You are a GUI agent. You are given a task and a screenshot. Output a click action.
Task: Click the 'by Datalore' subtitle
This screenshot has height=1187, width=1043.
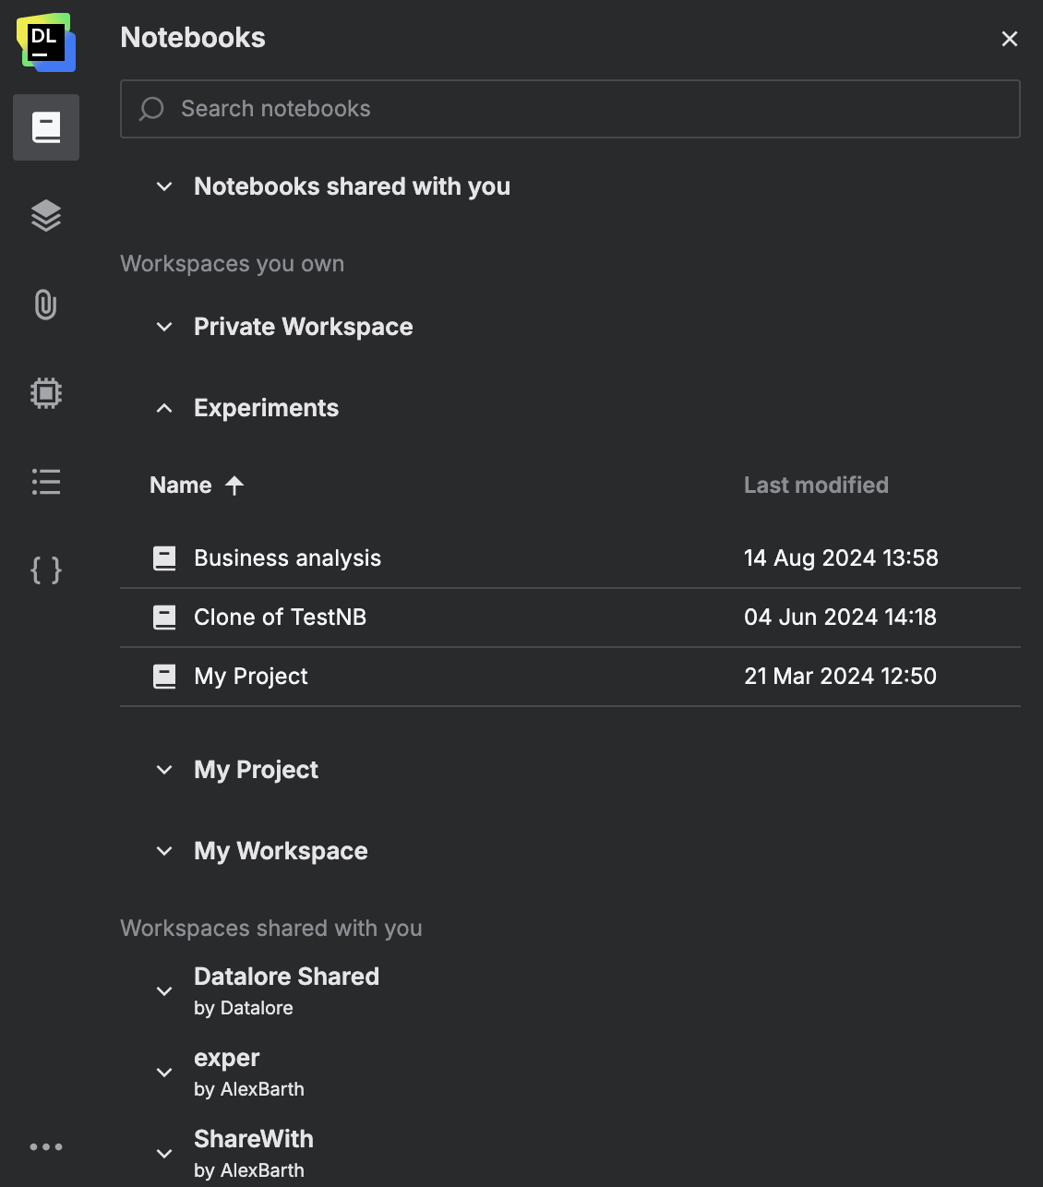[x=244, y=1008]
